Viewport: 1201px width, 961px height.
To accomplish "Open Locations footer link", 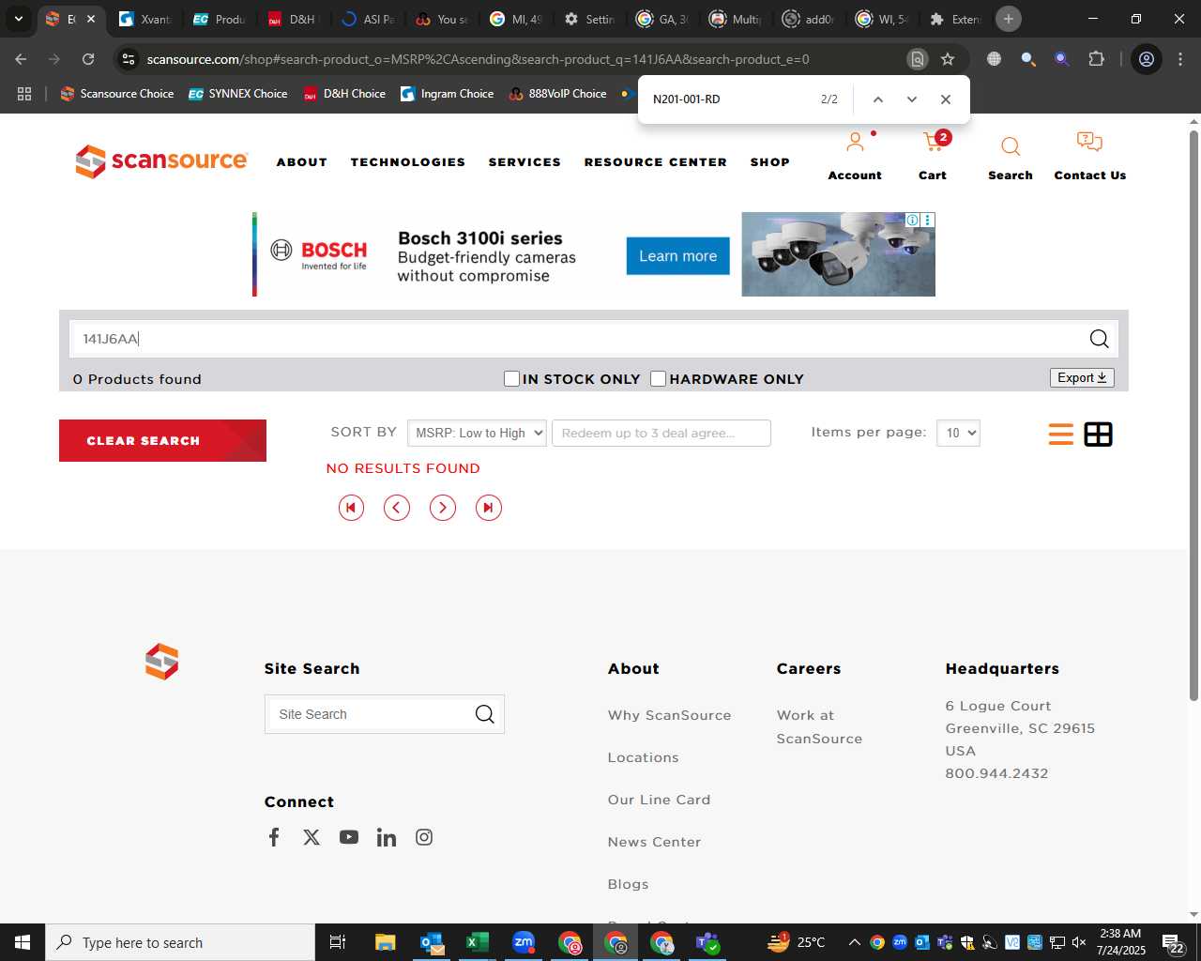I will click(x=643, y=757).
